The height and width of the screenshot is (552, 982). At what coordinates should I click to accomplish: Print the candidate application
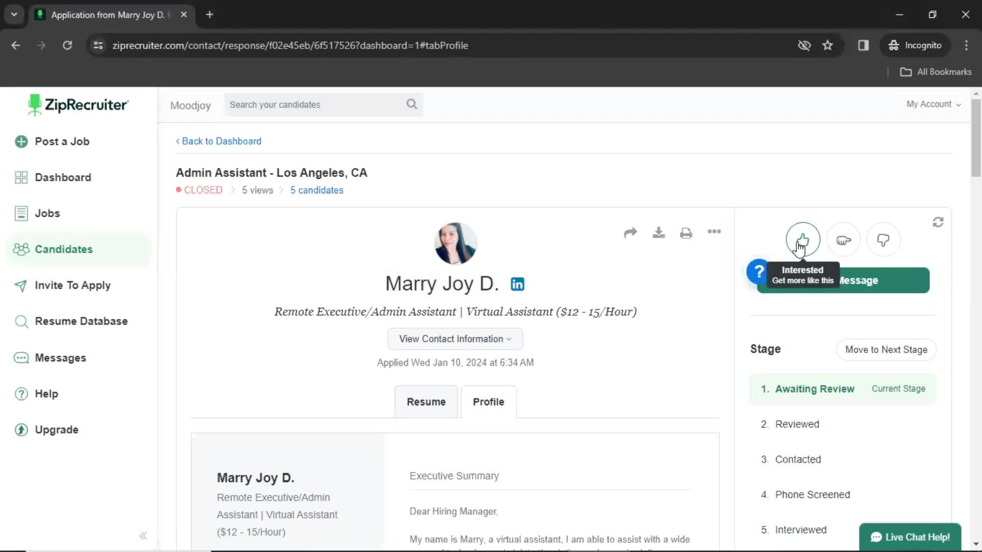[x=686, y=233]
